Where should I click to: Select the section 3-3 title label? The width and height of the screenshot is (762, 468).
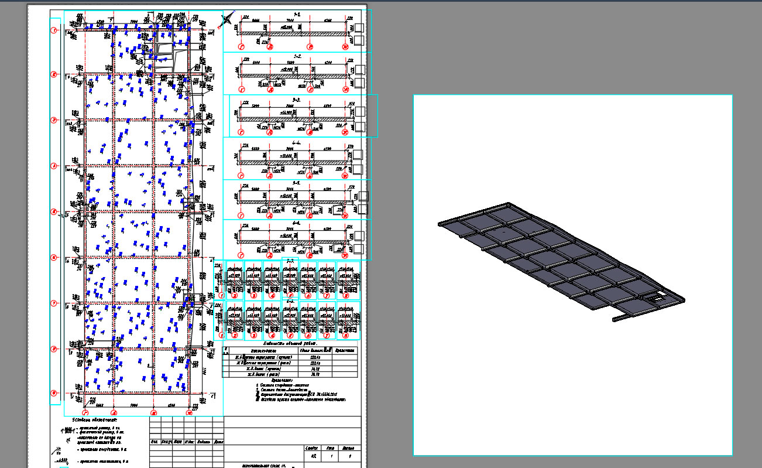pyautogui.click(x=296, y=100)
